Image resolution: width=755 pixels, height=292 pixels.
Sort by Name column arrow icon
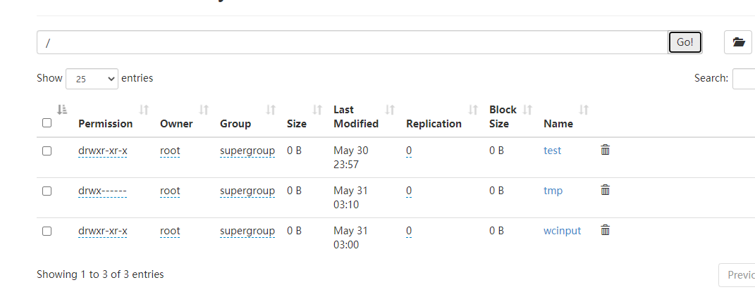point(584,110)
